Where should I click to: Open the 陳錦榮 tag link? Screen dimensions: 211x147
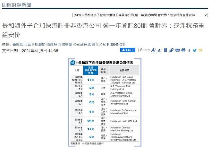tap(52, 45)
